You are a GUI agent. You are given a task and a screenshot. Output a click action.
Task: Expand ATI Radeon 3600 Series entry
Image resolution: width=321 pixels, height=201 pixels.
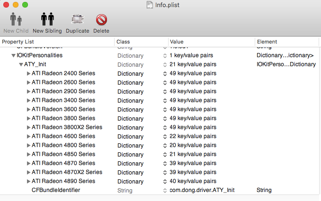(x=29, y=109)
